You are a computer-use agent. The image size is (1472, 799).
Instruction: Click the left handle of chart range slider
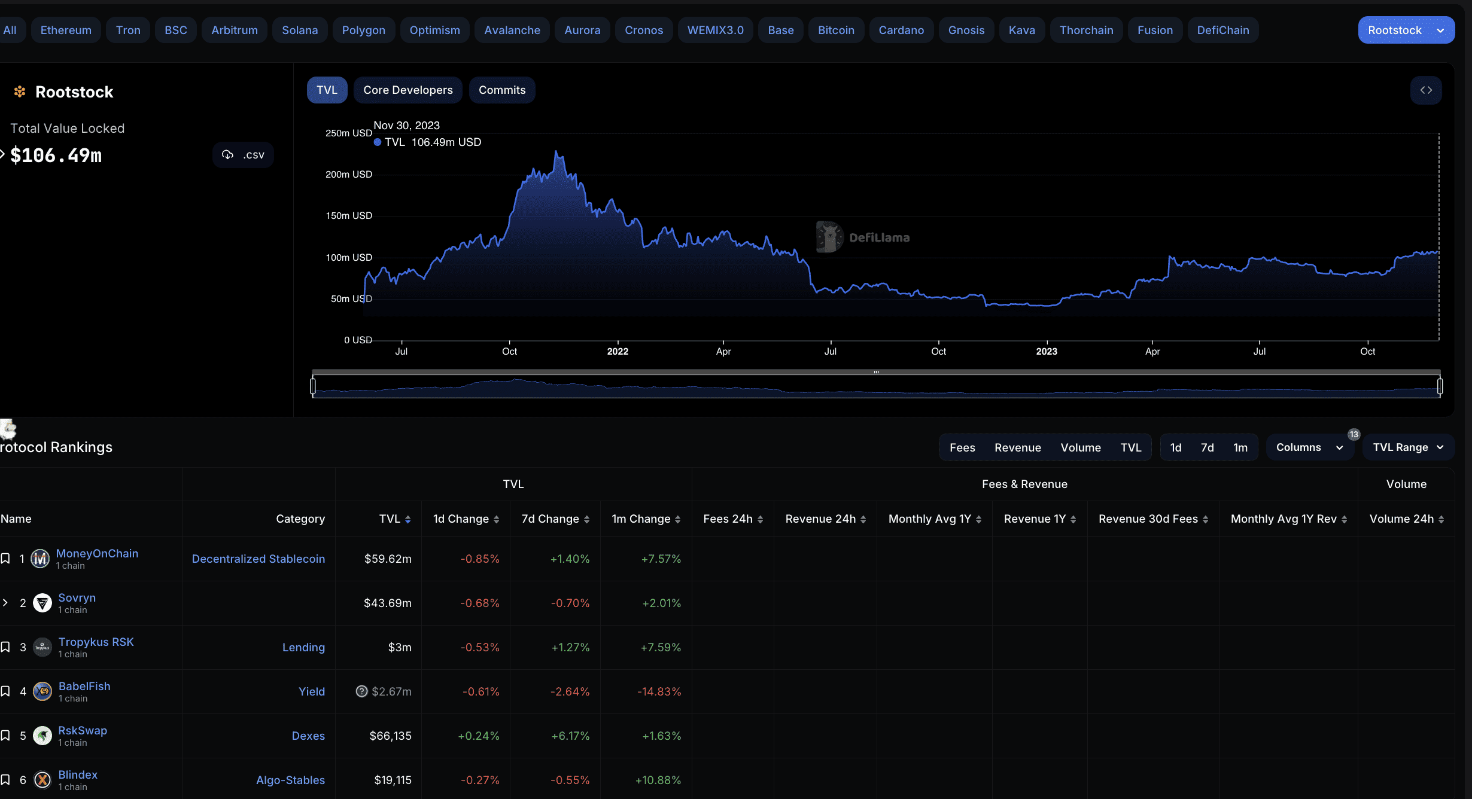coord(313,386)
